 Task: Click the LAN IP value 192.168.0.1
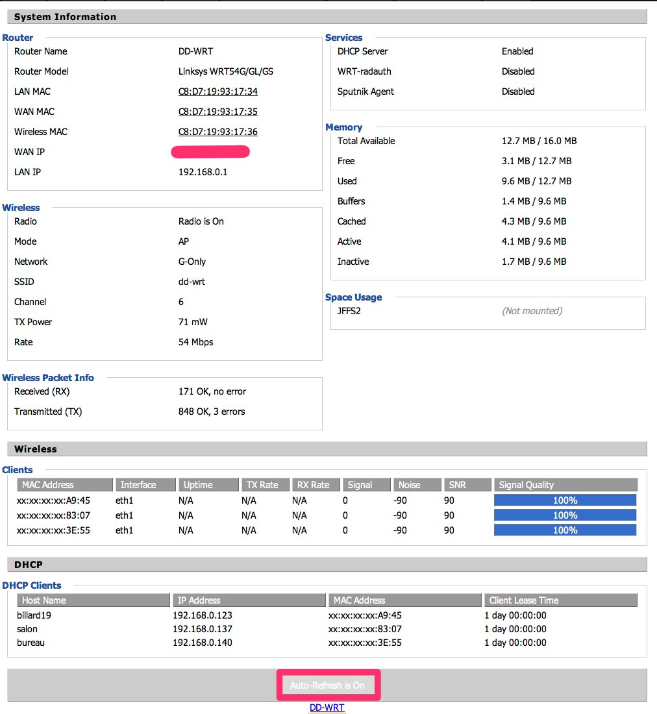tap(203, 172)
